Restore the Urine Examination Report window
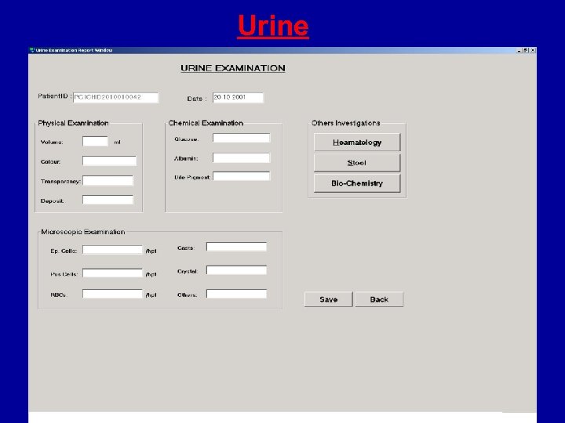 pos(526,50)
